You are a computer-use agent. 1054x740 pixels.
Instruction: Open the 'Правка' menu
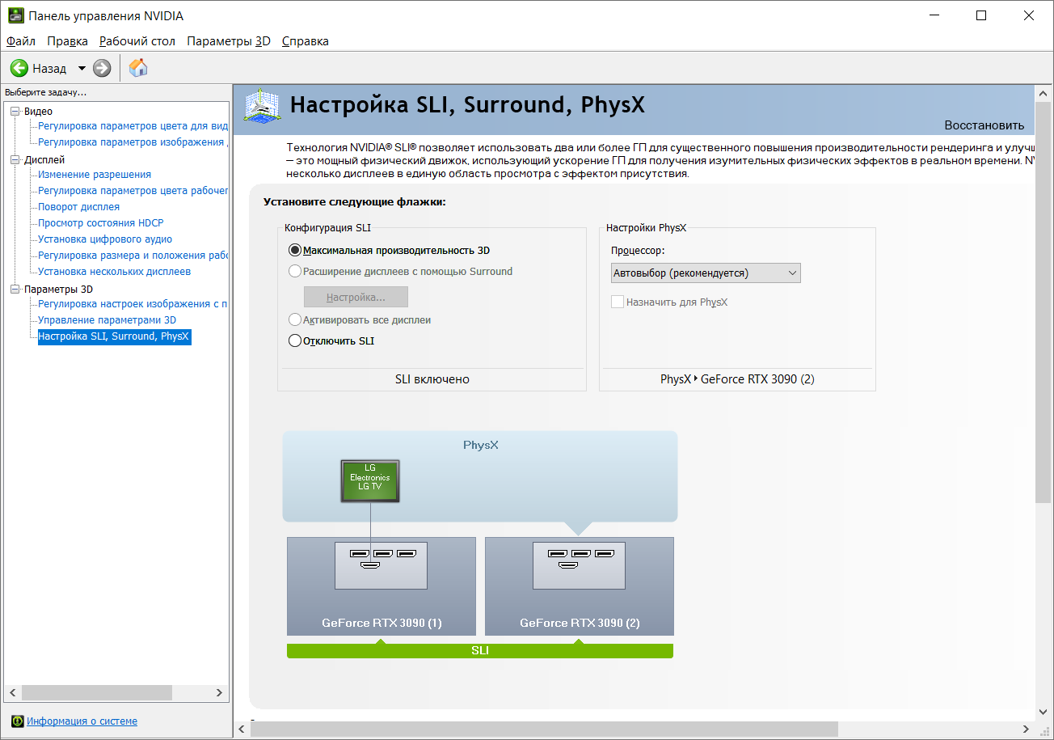(67, 41)
